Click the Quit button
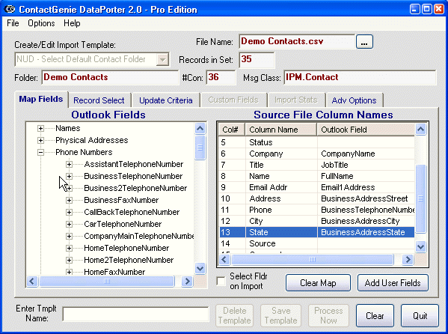 coord(420,316)
